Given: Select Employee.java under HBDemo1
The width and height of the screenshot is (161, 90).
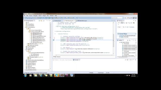Looking at the screenshot, I should (x=35, y=54).
